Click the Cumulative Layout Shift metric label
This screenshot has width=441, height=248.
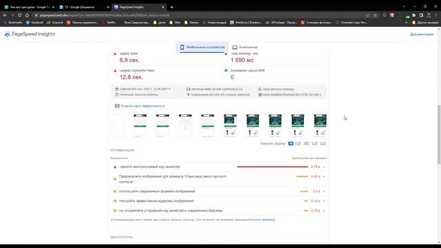tap(247, 70)
